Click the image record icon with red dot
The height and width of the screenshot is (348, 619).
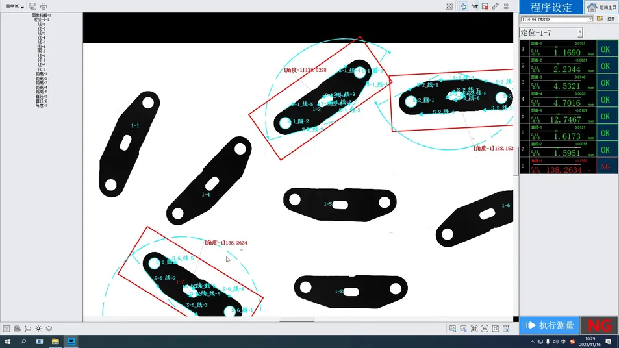point(485,6)
